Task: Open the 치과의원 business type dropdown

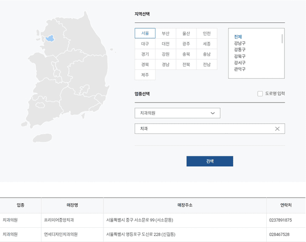Action: [x=177, y=113]
